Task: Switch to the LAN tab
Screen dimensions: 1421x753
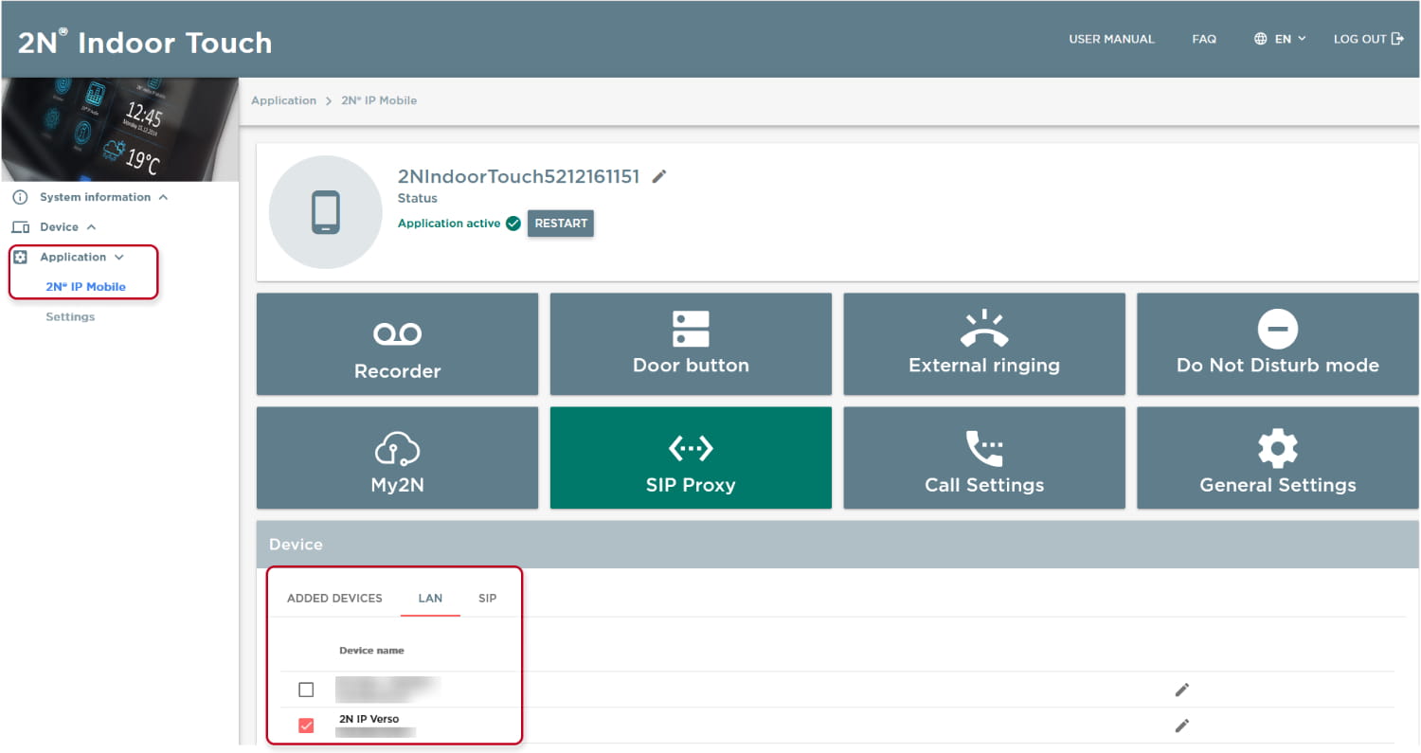Action: (x=430, y=599)
